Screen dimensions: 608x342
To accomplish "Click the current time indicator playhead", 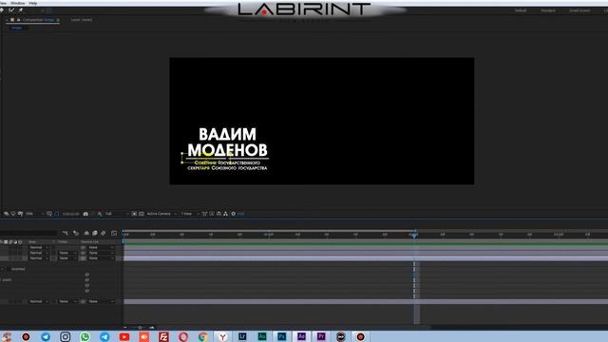I will click(x=414, y=235).
